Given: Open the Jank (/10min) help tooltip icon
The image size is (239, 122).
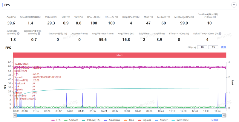Looking at the screenshot, I should click(x=18, y=34).
